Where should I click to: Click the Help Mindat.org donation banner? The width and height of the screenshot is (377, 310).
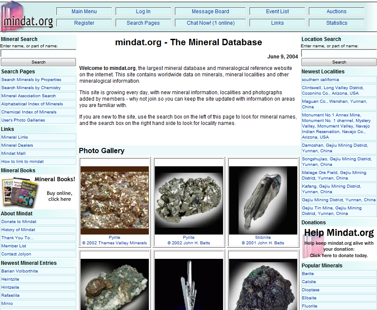339,243
